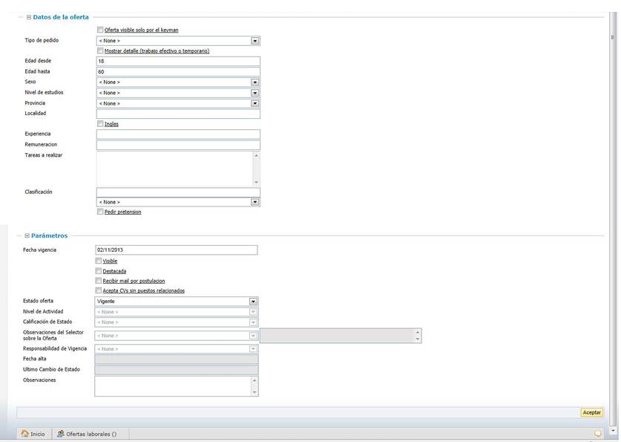
Task: Open the Sexo dropdown list
Action: [x=254, y=82]
